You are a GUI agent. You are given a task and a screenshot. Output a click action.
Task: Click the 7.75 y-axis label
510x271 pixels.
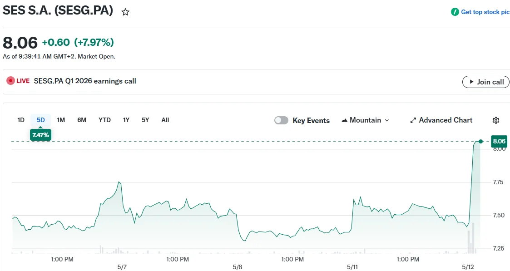coord(498,182)
